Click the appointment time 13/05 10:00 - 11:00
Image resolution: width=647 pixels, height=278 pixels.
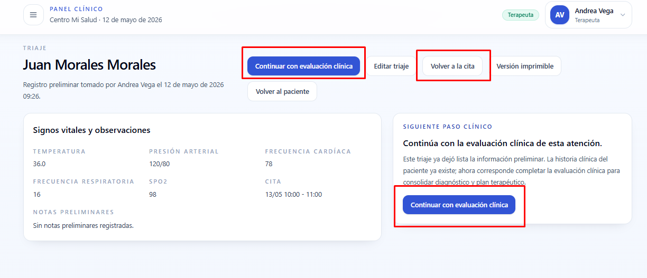(x=293, y=194)
